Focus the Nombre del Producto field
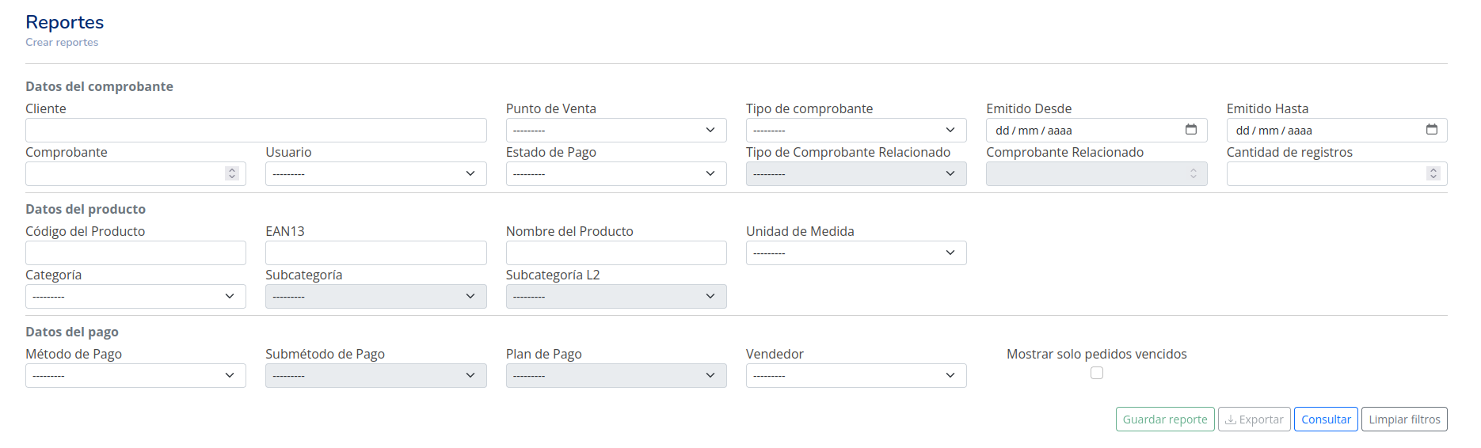 click(616, 252)
